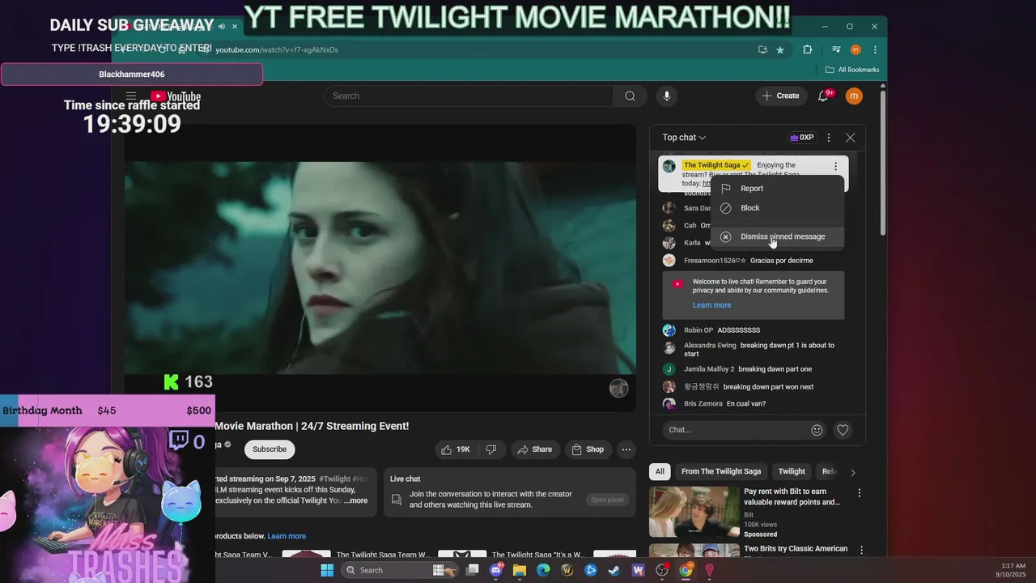1036x583 pixels.
Task: Mute the tab via speaker icon
Action: pos(222,26)
